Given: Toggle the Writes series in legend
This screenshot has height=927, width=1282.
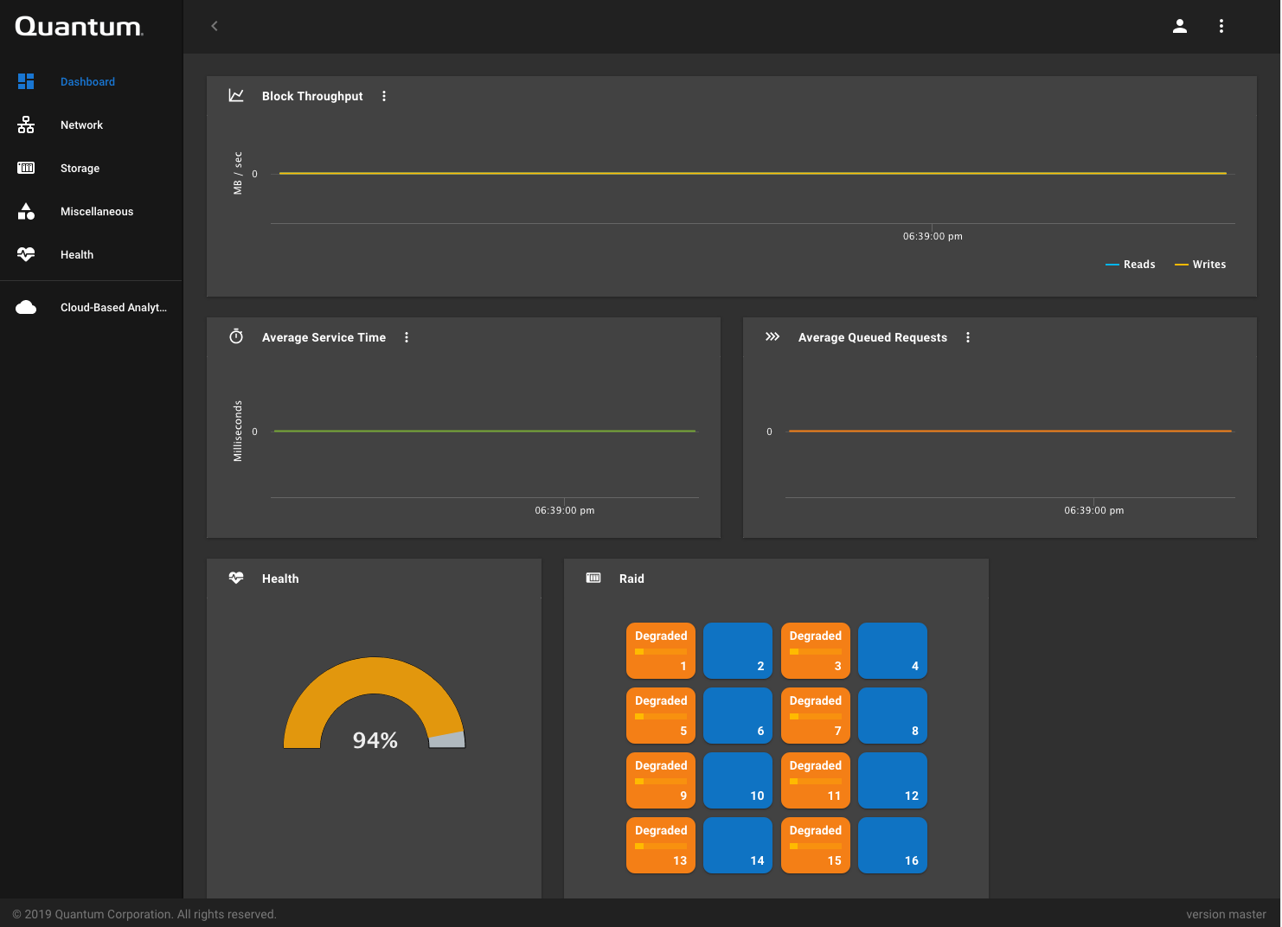Looking at the screenshot, I should (1200, 265).
